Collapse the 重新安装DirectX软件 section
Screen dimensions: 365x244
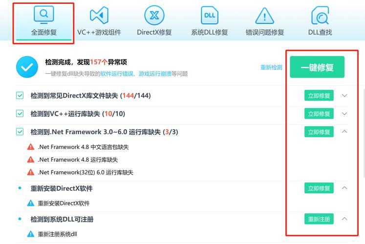click(344, 188)
